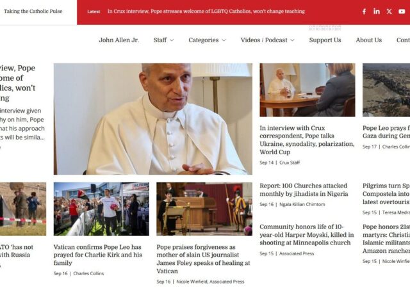Viewport: 410px width, 288px height.
Task: Open the YouTube social icon
Action: pos(402,12)
